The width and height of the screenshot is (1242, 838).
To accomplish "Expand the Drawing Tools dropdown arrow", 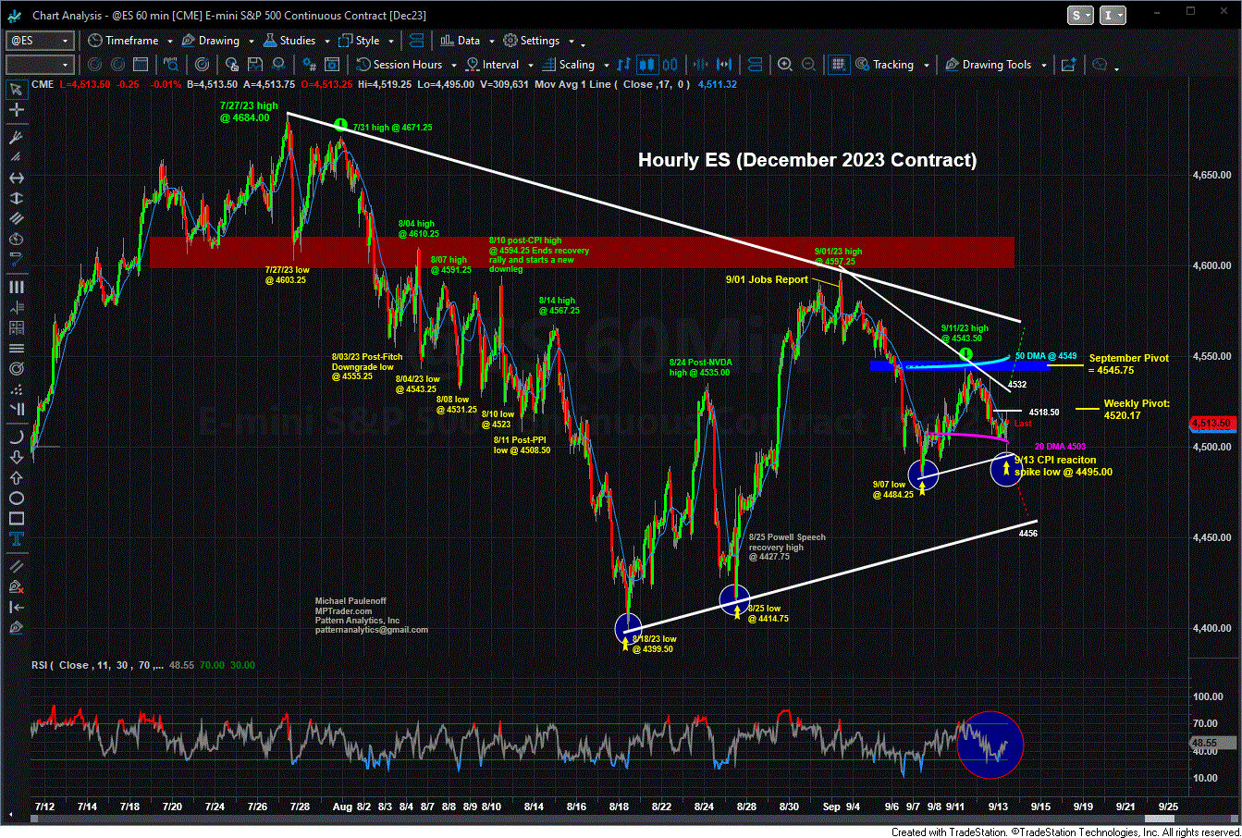I will coord(1044,65).
